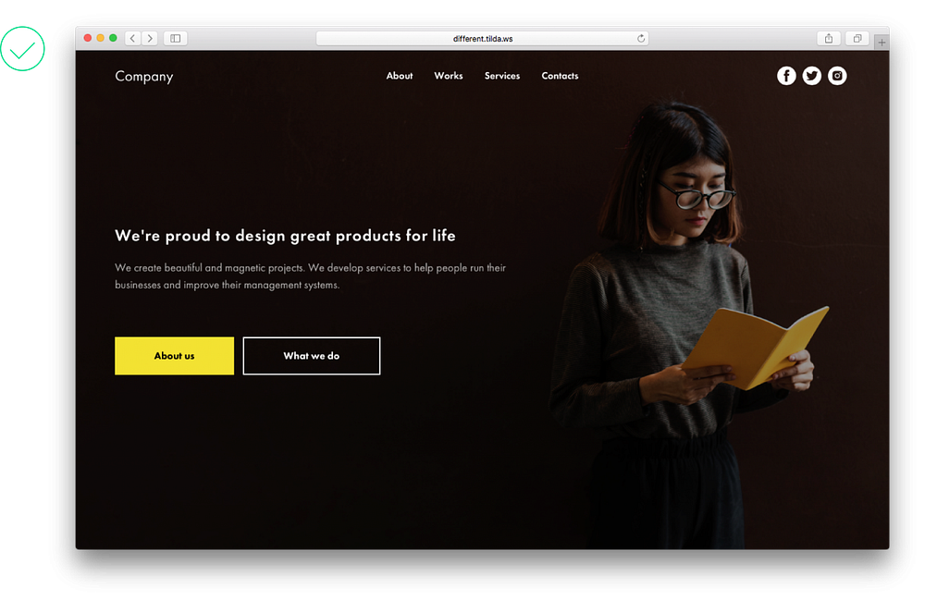Open the Facebook social icon

click(785, 76)
